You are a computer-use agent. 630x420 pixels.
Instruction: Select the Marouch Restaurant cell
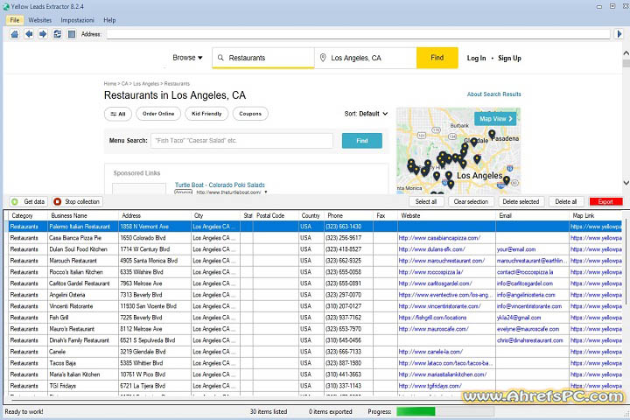click(83, 261)
